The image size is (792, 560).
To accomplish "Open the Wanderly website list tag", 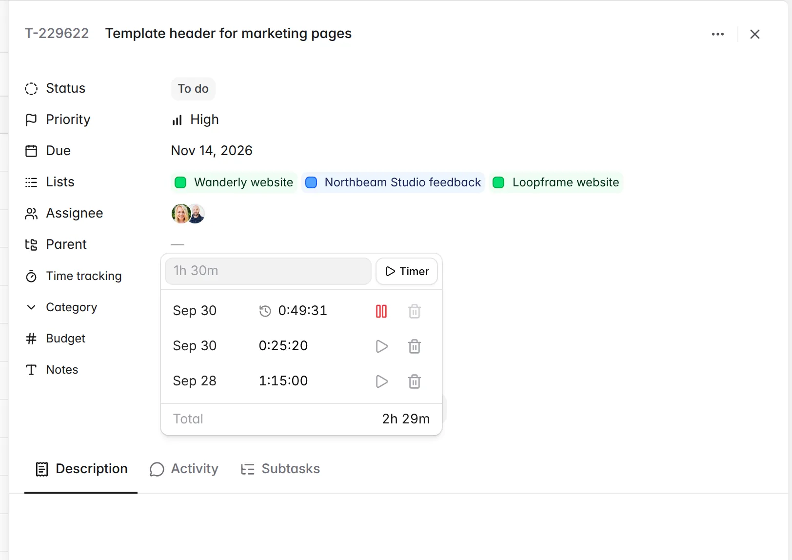I will [x=234, y=182].
